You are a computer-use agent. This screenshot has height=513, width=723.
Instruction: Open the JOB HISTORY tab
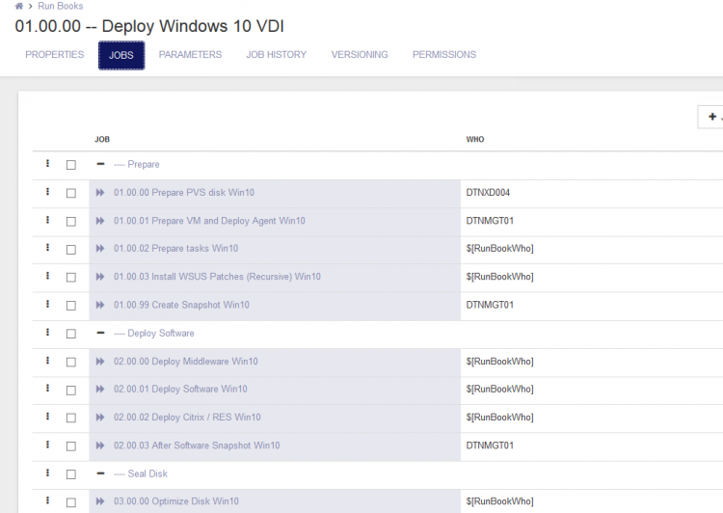[x=277, y=55]
